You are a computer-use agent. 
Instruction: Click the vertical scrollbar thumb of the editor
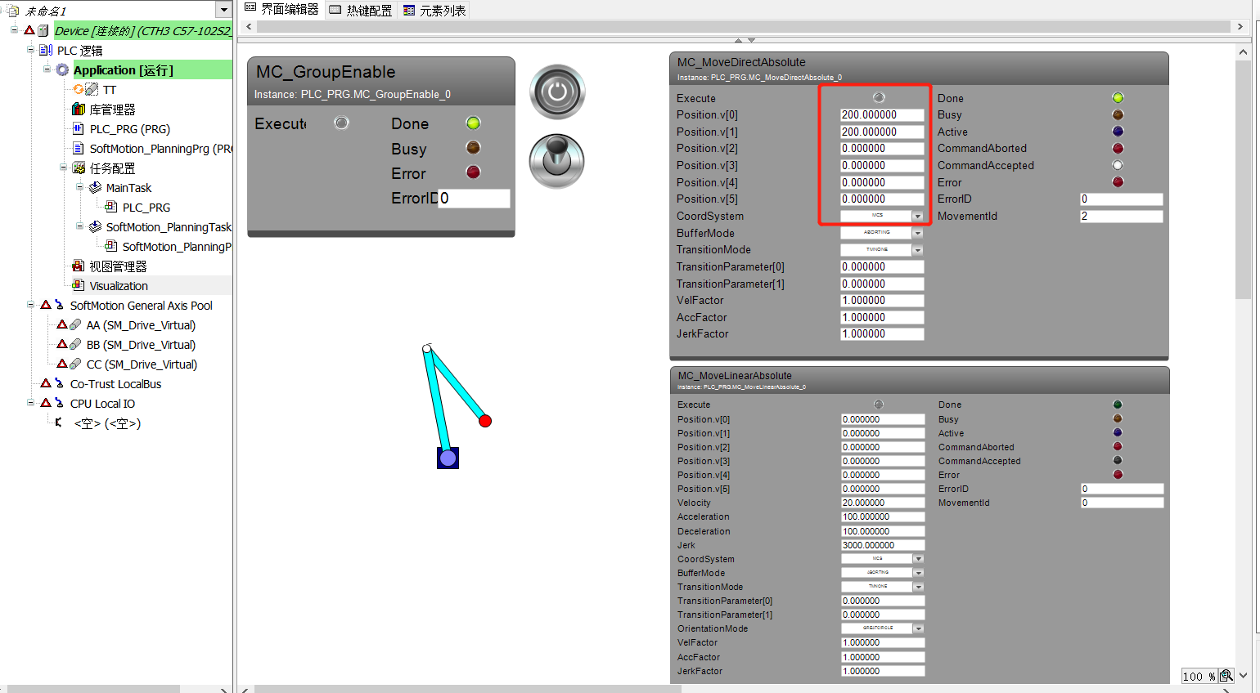[x=1243, y=180]
